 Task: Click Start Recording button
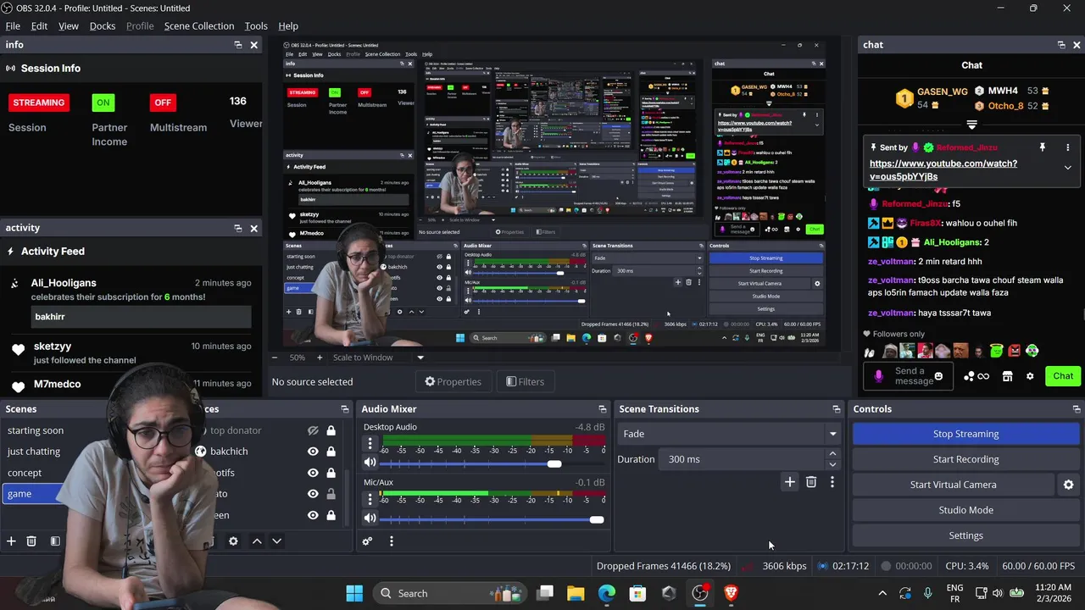[x=965, y=459]
